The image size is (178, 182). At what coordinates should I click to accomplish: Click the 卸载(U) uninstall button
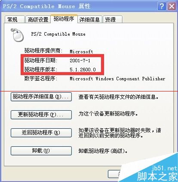[41, 151]
